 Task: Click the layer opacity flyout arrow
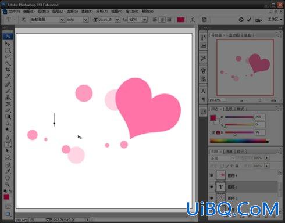267,158
